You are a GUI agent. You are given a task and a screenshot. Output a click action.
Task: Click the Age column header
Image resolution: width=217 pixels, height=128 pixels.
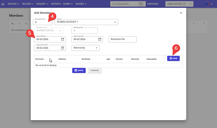pos(108,59)
